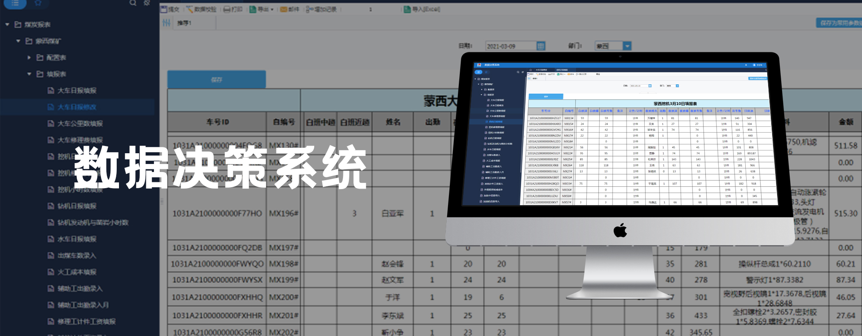Click cell MX13# on iMac screen

click(569, 118)
